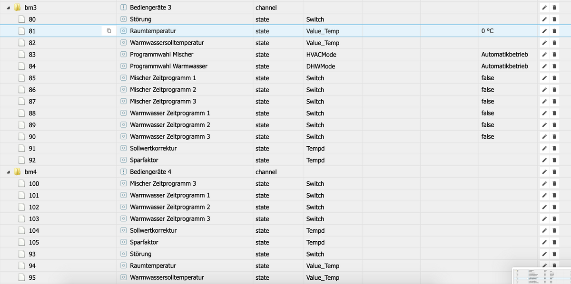Edit the bm3 channel with the pencil icon
This screenshot has height=284, width=571.
tap(545, 8)
